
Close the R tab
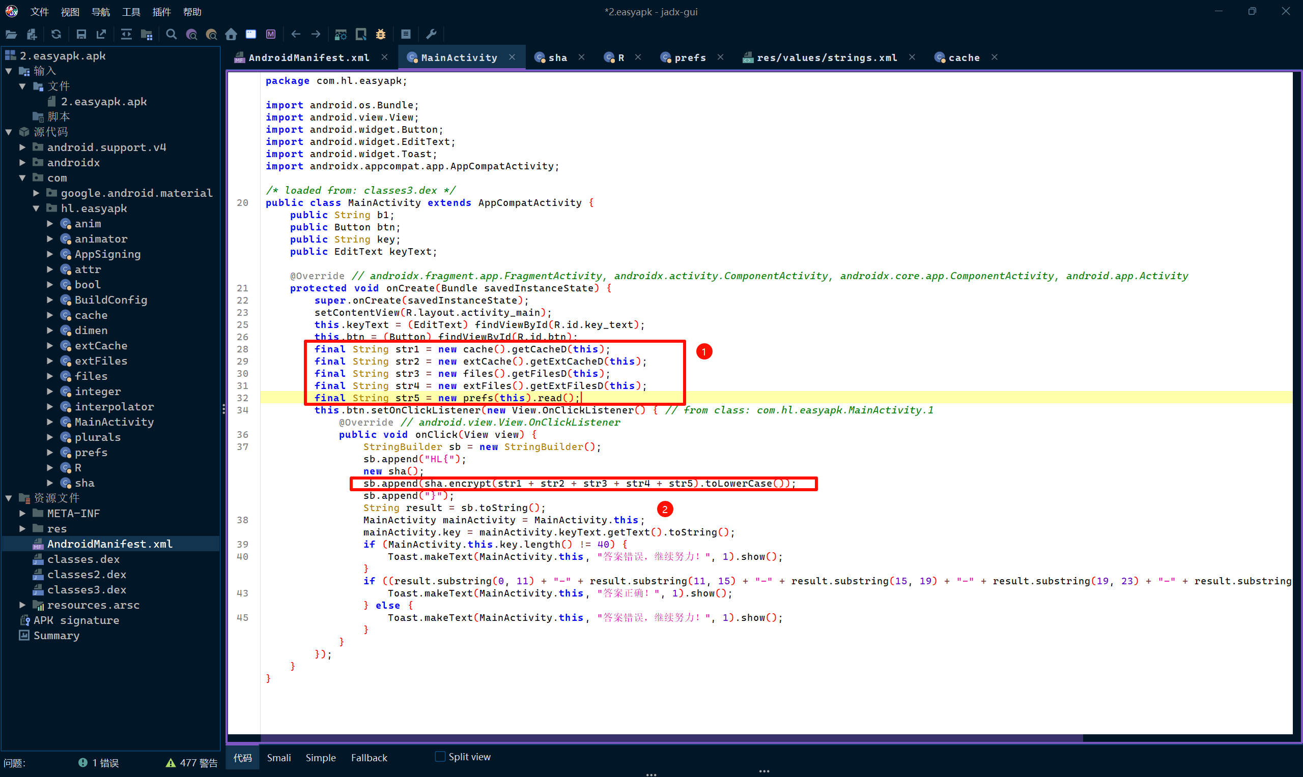coord(638,57)
